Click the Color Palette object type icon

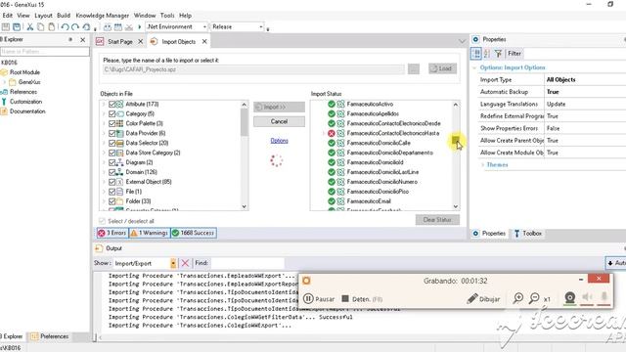(x=119, y=123)
